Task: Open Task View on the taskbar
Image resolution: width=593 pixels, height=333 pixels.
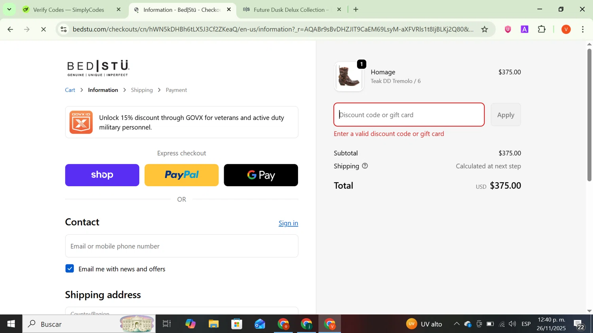Action: (167, 324)
